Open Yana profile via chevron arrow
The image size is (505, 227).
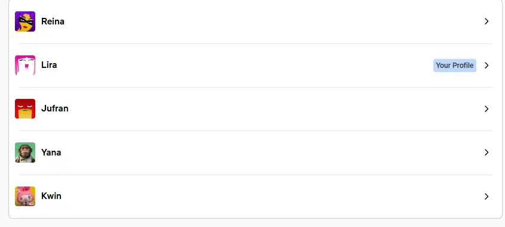(x=486, y=153)
